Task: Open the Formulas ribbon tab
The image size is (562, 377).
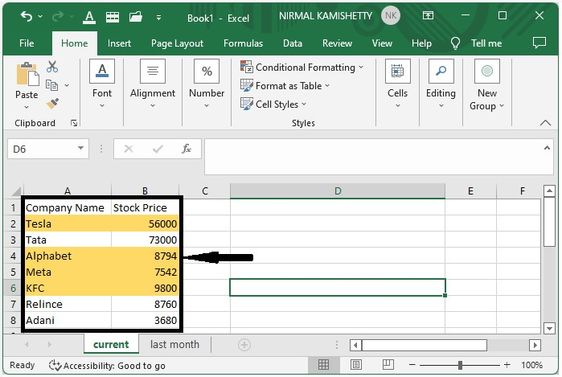Action: [x=243, y=43]
